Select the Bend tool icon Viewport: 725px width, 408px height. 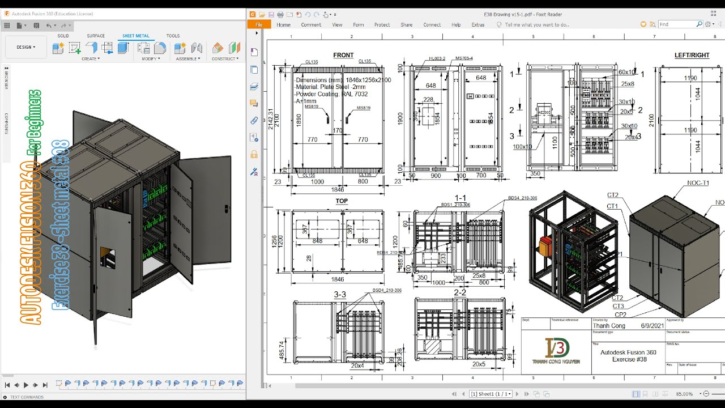[x=107, y=48]
